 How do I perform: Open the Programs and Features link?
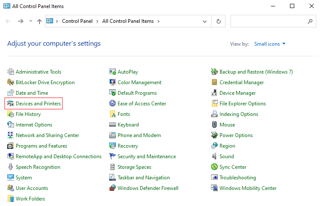pos(41,146)
